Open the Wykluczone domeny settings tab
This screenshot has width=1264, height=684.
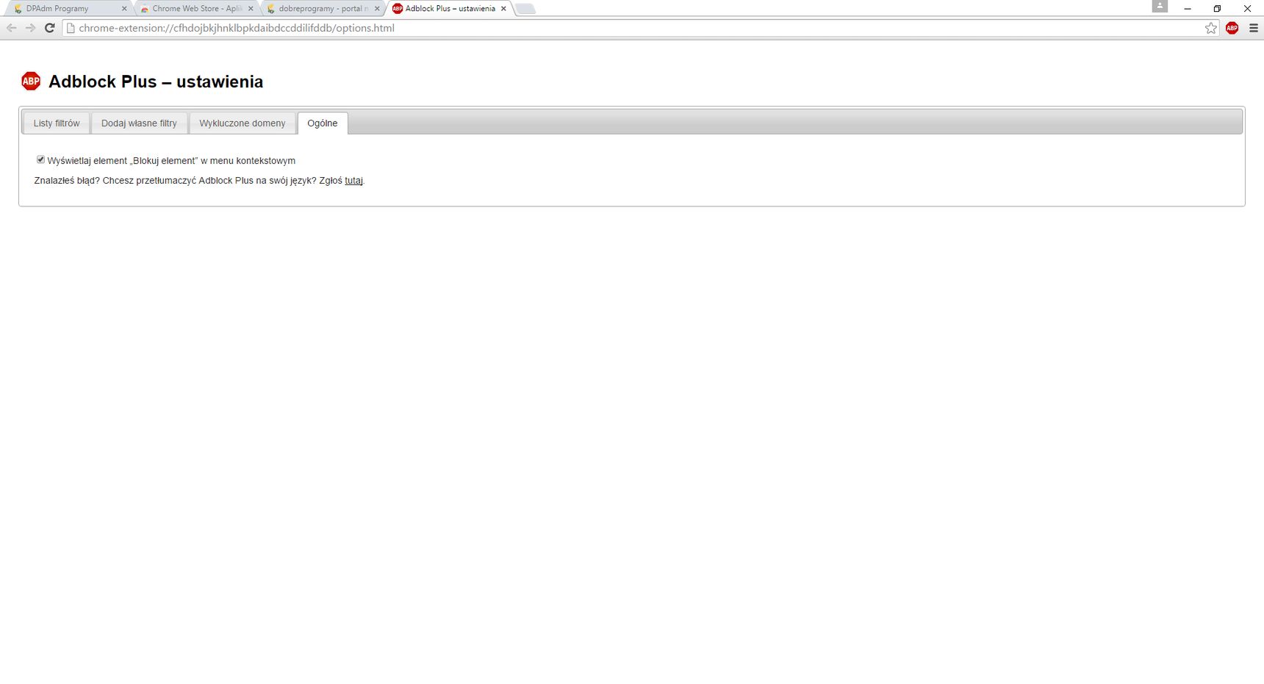pos(243,123)
